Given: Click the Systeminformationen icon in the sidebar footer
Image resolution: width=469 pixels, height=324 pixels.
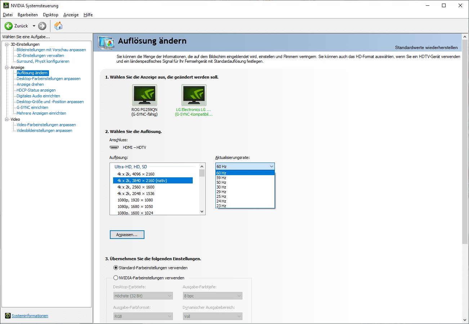Looking at the screenshot, I should [x=8, y=316].
